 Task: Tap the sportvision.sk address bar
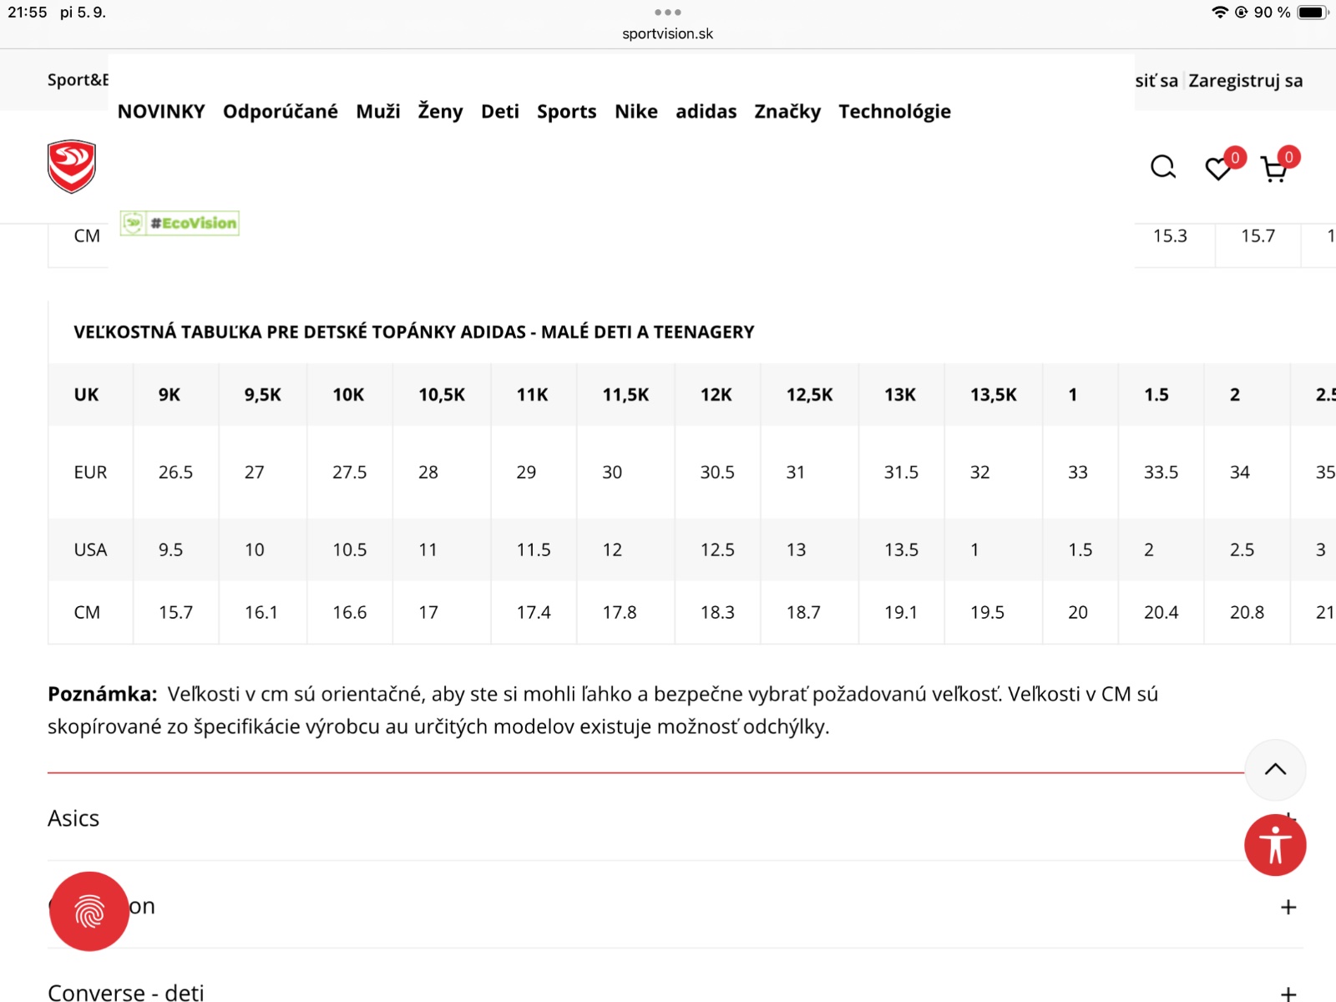pyautogui.click(x=668, y=34)
